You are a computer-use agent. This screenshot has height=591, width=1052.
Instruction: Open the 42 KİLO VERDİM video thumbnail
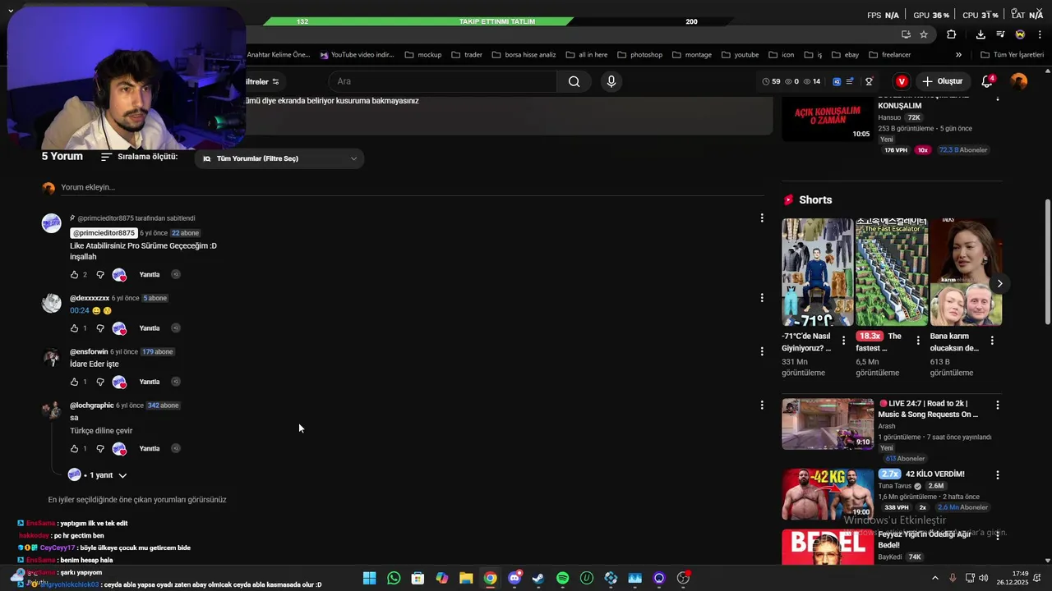(x=828, y=494)
